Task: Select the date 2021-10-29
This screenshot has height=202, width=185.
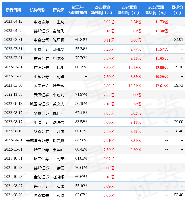Action: [13, 168]
